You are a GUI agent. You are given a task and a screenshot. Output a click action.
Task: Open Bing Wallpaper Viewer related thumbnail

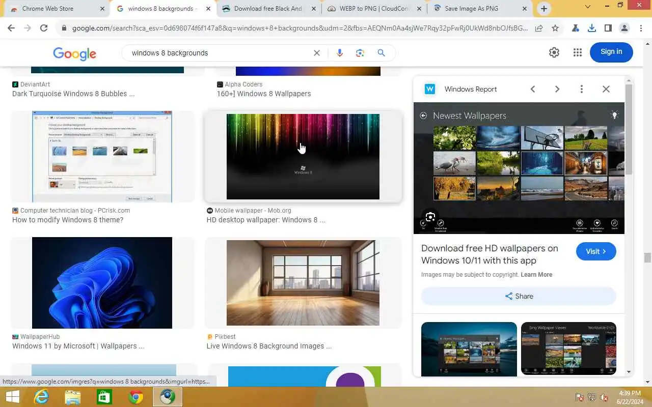568,349
